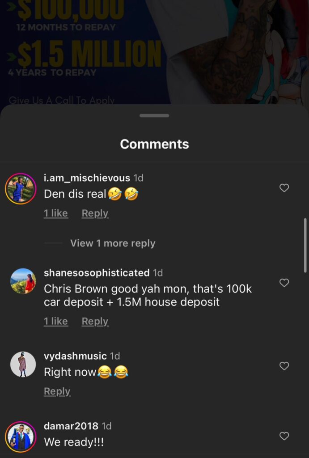View who liked i.am_mischievous's comment
This screenshot has width=309, height=458.
coord(56,213)
